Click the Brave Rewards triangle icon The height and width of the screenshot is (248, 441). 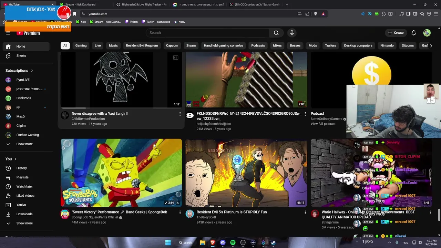(x=323, y=14)
